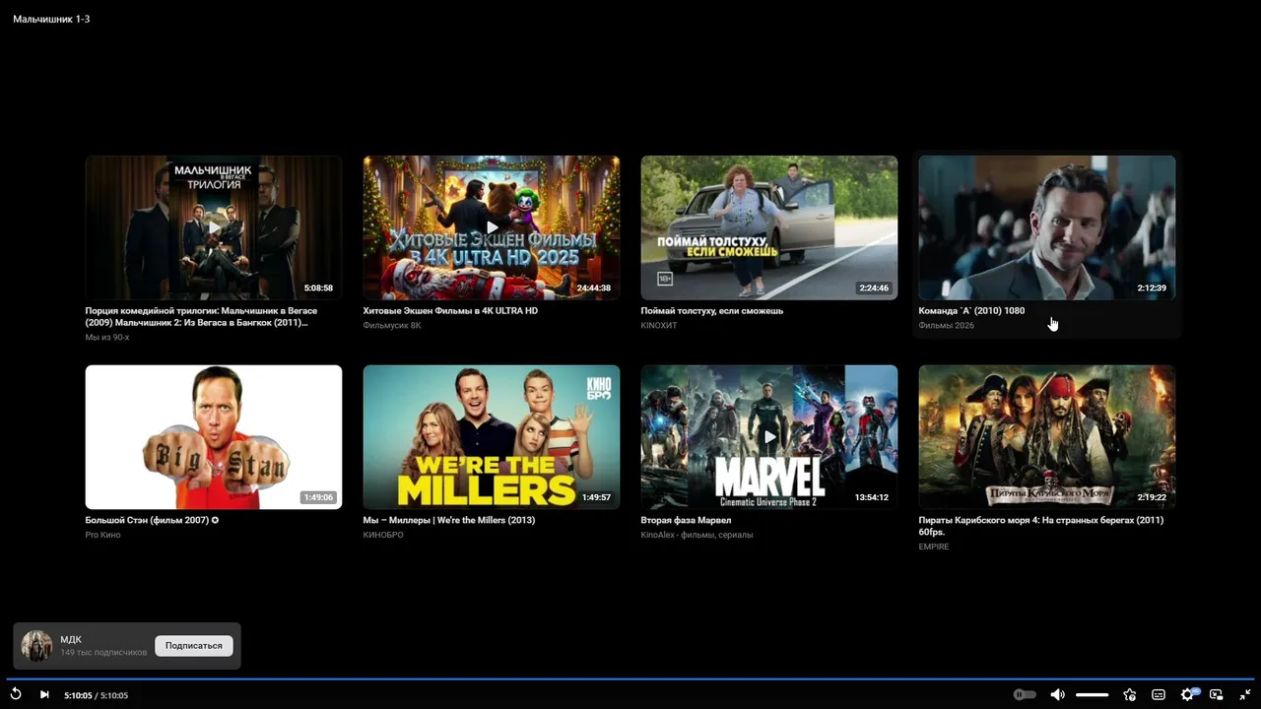Open the МДК channel name
The image size is (1261, 709).
(71, 640)
